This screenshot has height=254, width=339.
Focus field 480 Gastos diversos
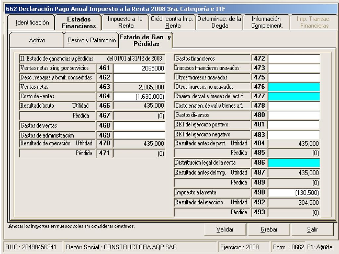(x=294, y=115)
